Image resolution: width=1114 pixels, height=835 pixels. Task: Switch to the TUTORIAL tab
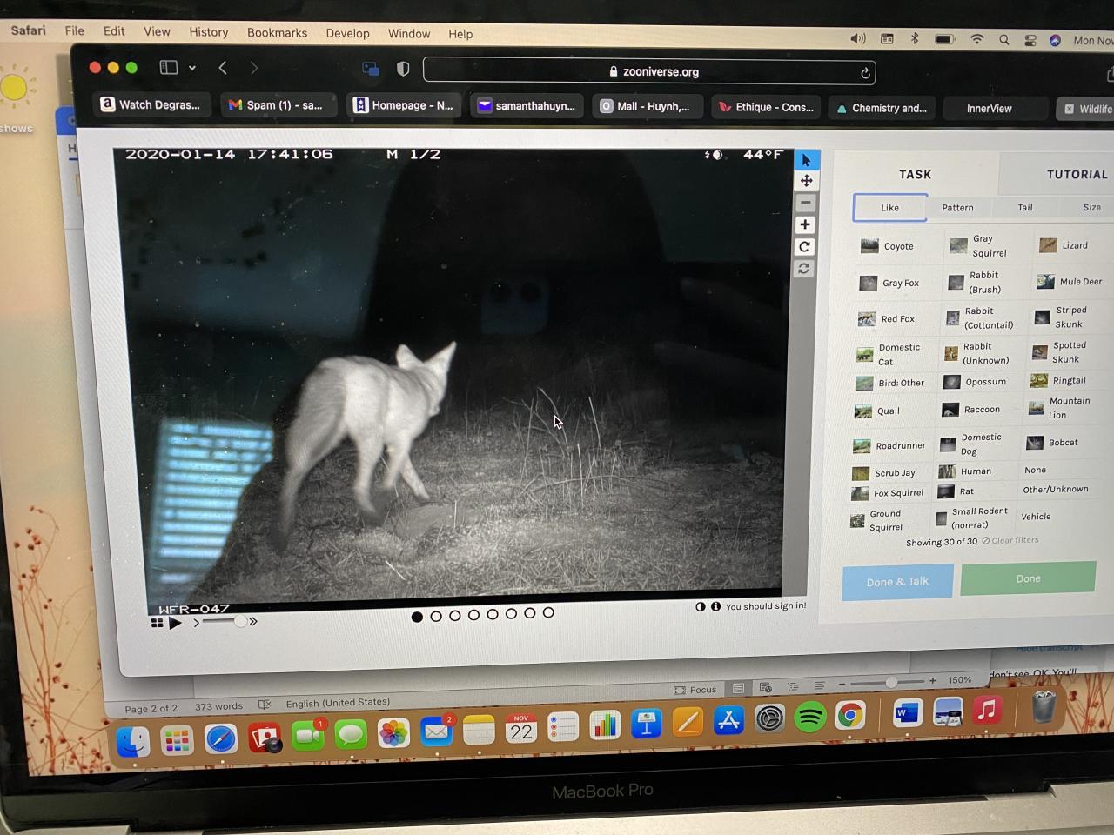pos(1077,174)
